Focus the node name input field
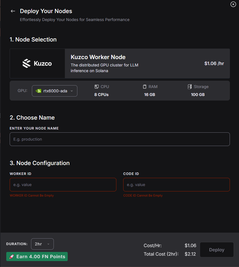Image resolution: width=239 pixels, height=267 pixels. click(x=120, y=139)
